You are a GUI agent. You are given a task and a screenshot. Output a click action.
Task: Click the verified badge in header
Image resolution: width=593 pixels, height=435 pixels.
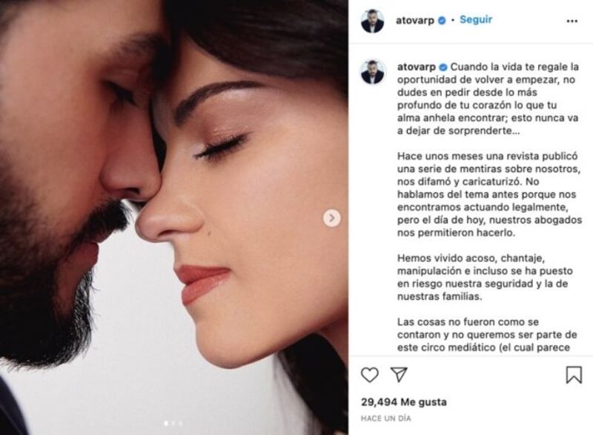tap(441, 21)
